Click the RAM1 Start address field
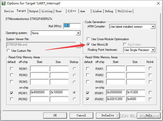Image resolution: width=163 pixels, height=121 pixels. coord(115,68)
